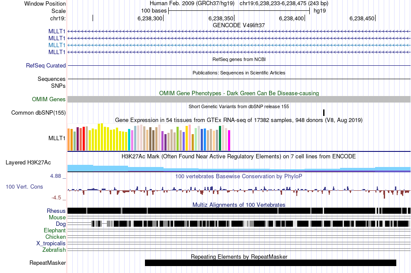The height and width of the screenshot is (273, 411).
Task: Click the OMIM Genes side label
Action: point(49,99)
